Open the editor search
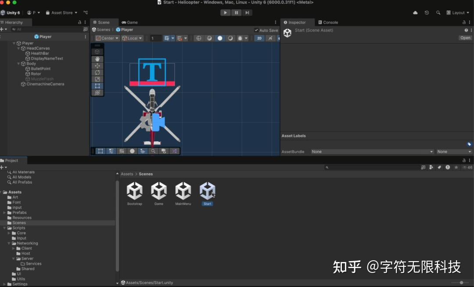 (438, 13)
